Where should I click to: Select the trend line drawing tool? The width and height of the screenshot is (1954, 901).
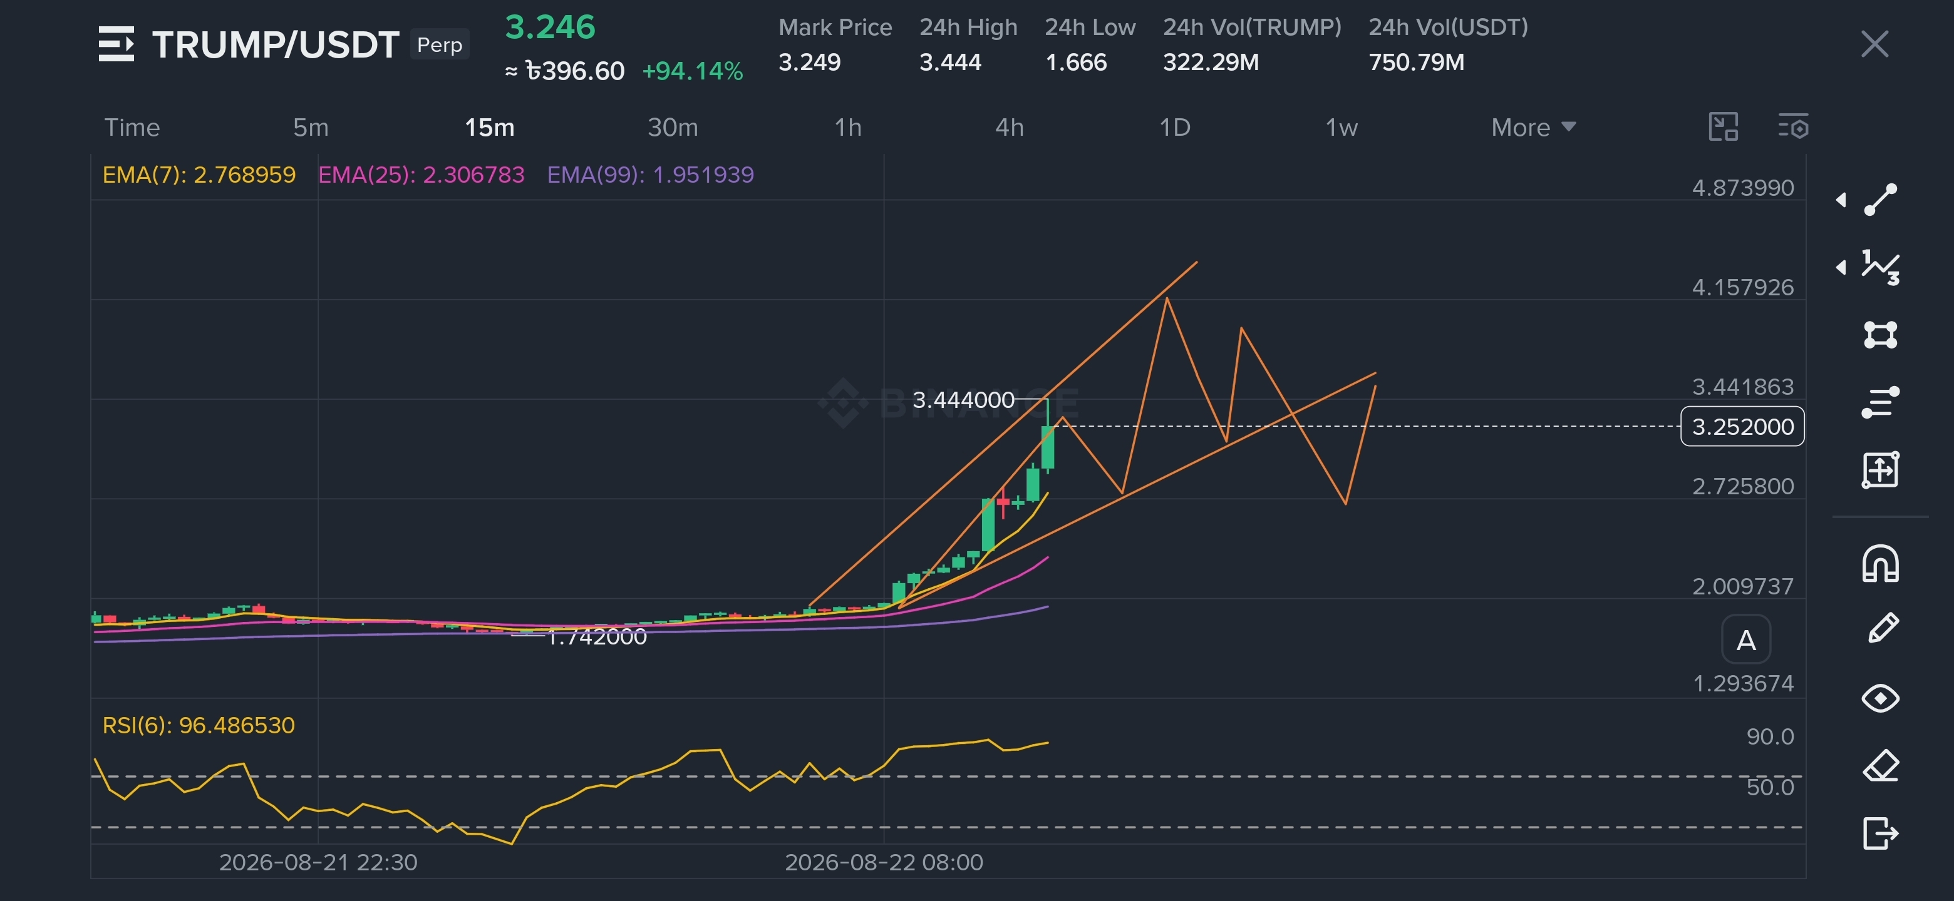click(1881, 200)
